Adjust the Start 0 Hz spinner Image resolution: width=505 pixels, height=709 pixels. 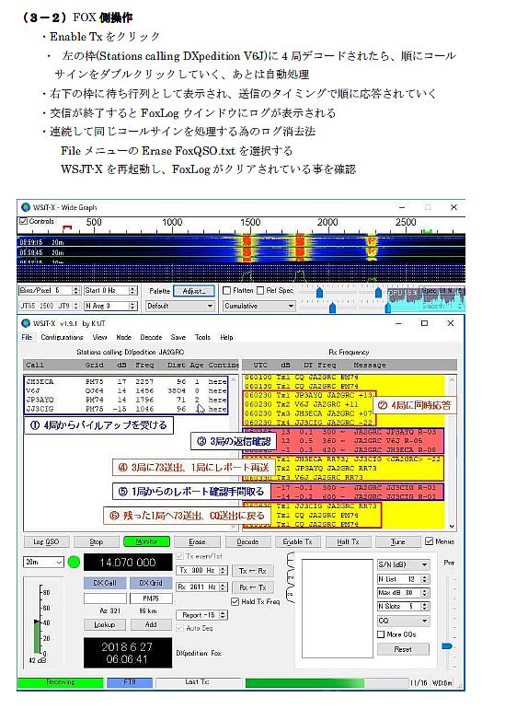(x=110, y=291)
